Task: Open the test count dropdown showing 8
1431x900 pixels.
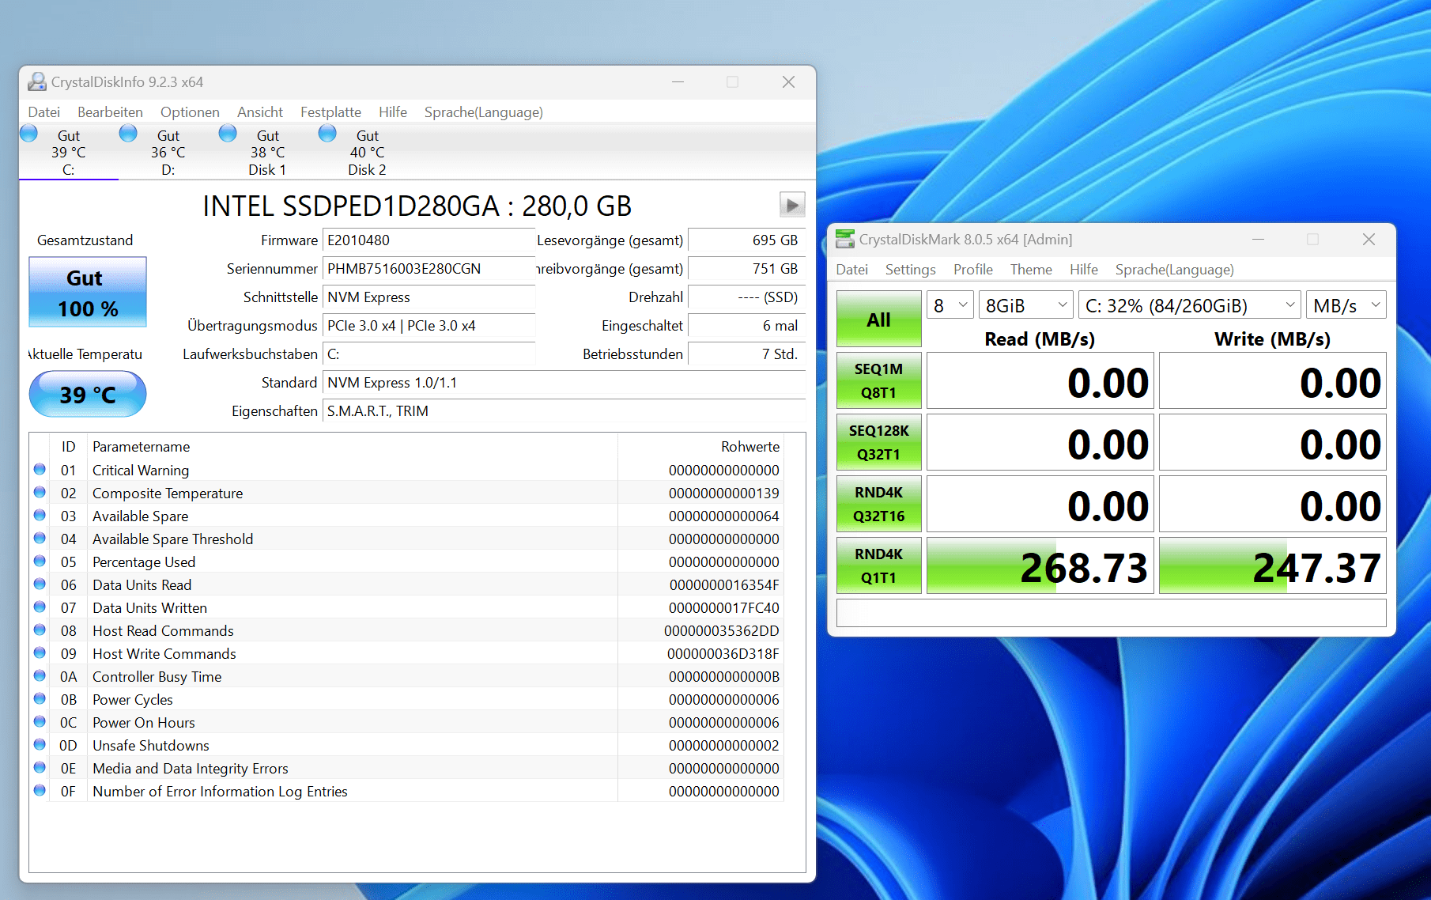Action: pyautogui.click(x=950, y=305)
